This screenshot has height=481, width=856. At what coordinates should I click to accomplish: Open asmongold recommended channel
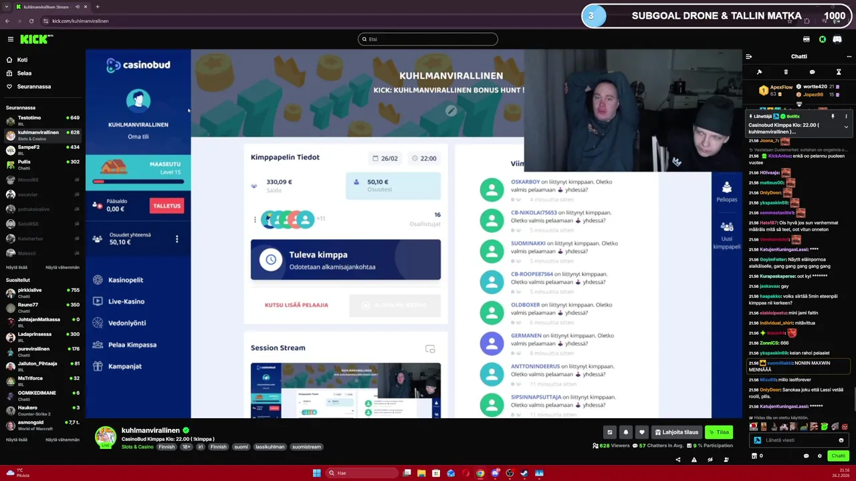tap(42, 425)
